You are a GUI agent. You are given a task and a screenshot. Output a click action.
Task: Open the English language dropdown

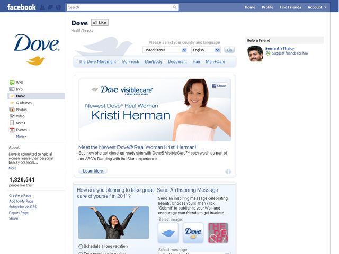206,50
